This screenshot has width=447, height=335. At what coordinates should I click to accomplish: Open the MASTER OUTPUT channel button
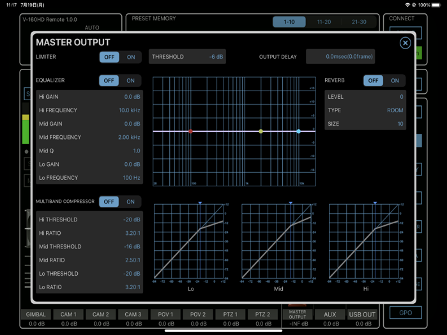[298, 315]
